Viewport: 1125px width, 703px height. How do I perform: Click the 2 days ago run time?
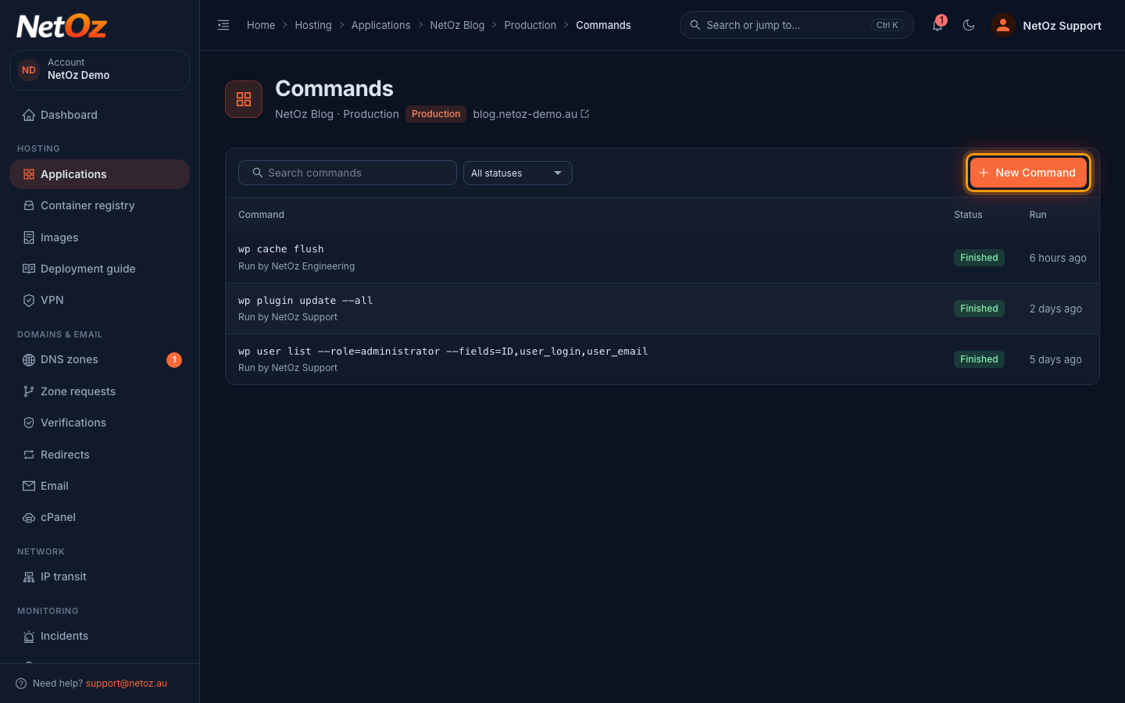point(1055,309)
